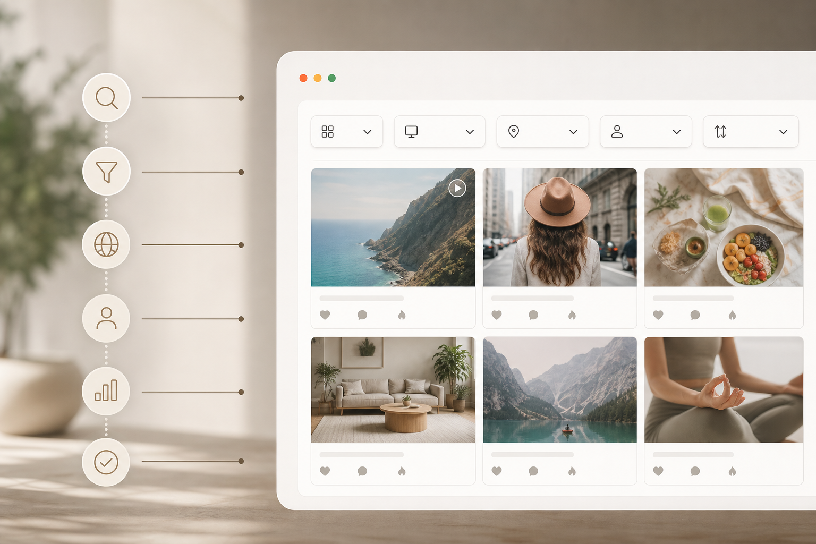Expand the location pin dropdown

pos(543,131)
